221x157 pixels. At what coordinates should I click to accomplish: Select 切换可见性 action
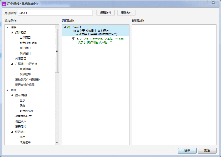click(26, 111)
